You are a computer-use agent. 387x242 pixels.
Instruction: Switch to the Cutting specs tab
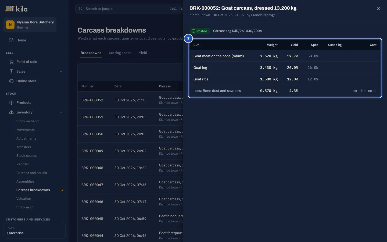[x=120, y=53]
